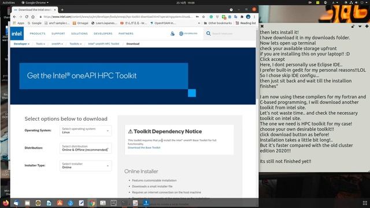Open the Files manager in the dock
The height and width of the screenshot is (208, 370).
coord(27,203)
